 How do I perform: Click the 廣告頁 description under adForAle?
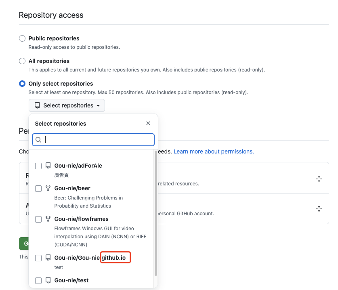(61, 175)
